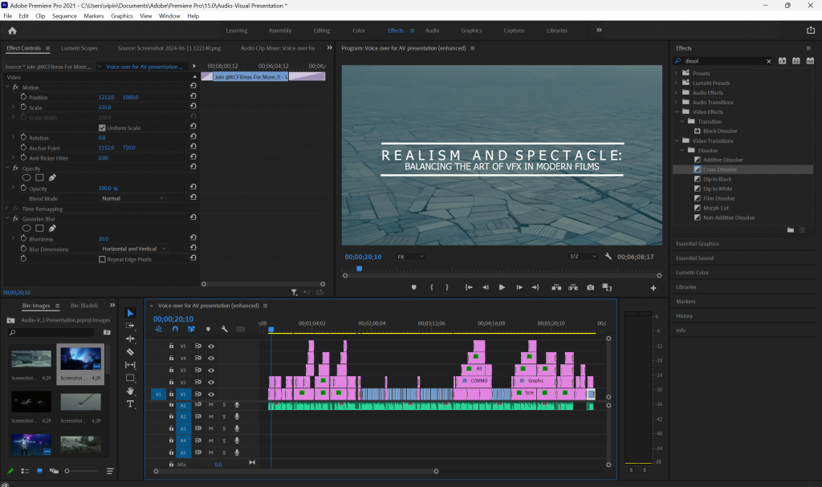Click the Play button in Program monitor

point(502,287)
